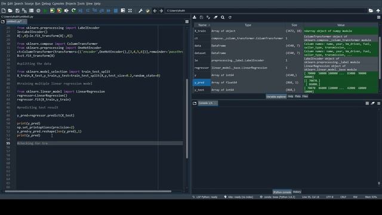Clear console with the eraser icon
The width and height of the screenshot is (382, 215).
coord(372,103)
